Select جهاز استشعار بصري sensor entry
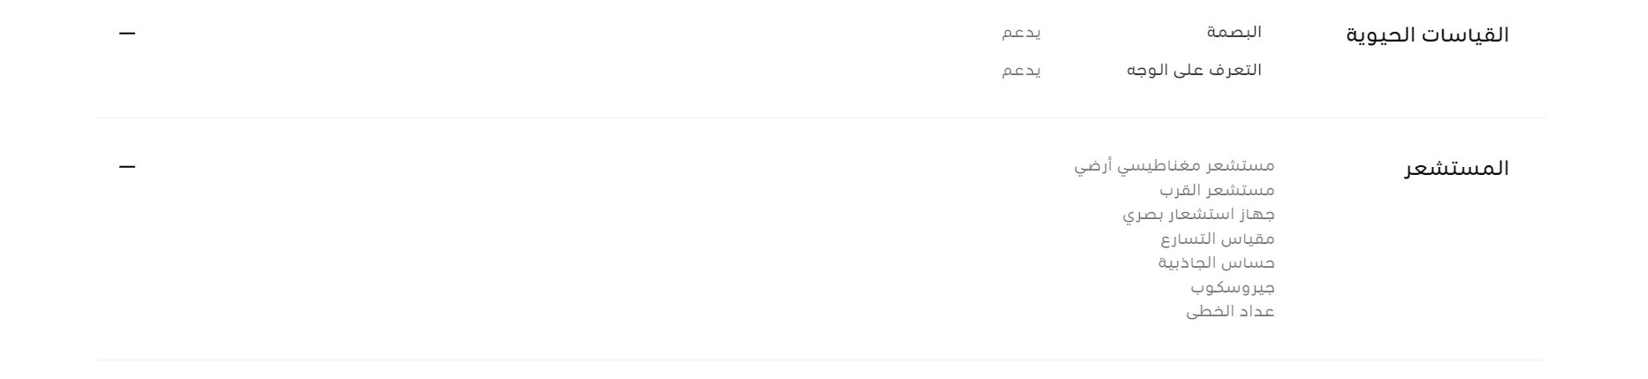Viewport: 1648px width, 379px height. [1199, 215]
